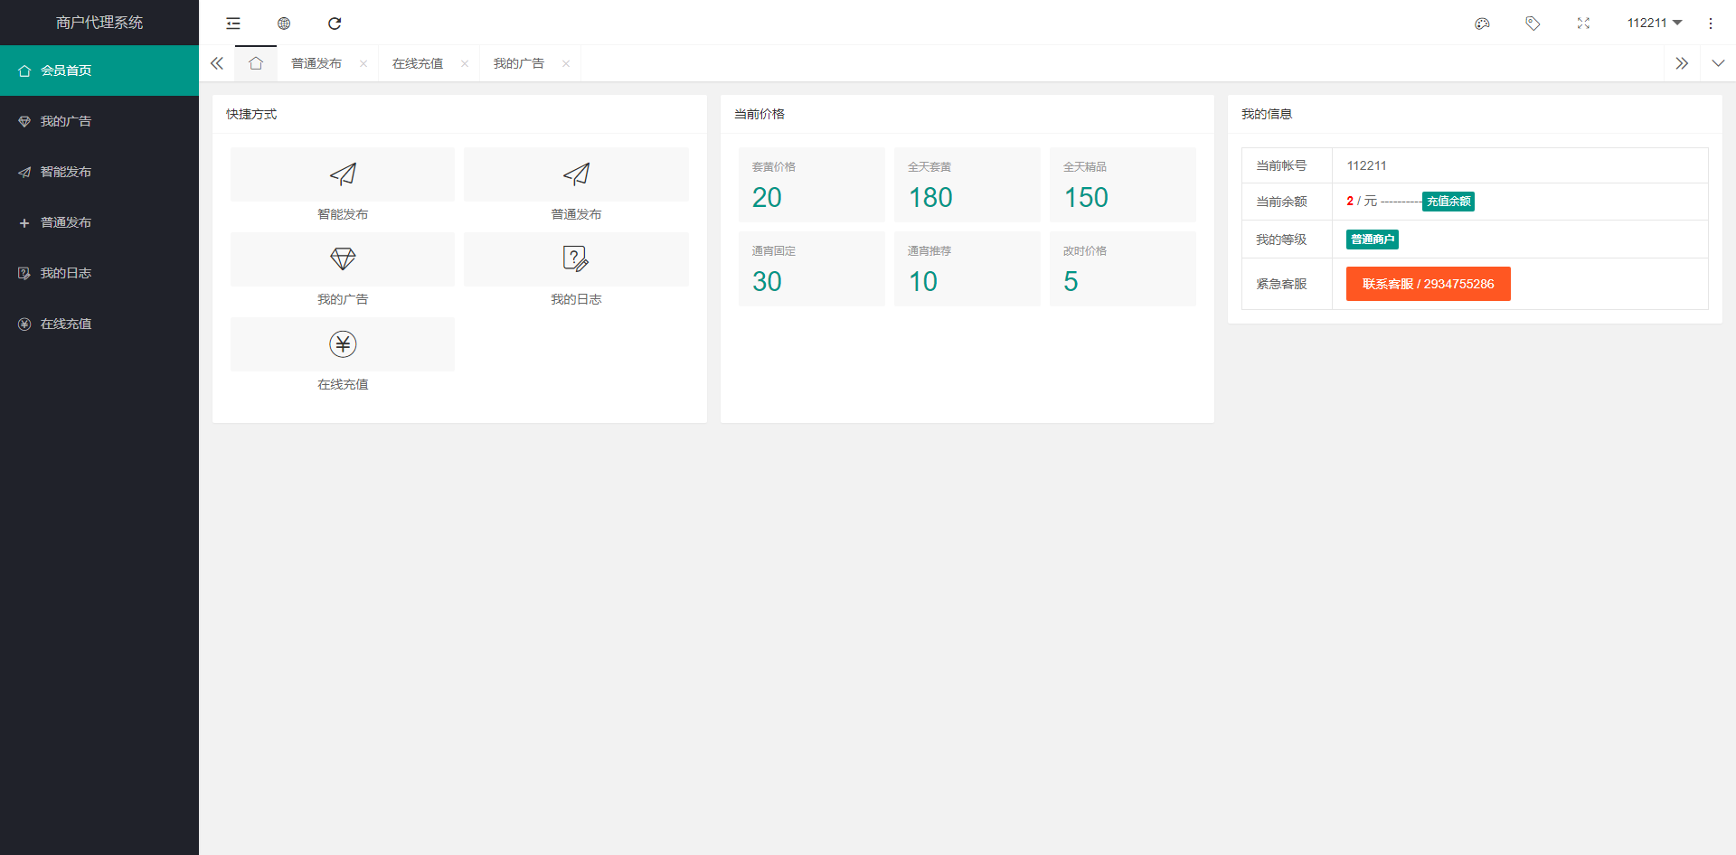
Task: Click 联系客服 / 2934755286 button
Action: pos(1429,284)
